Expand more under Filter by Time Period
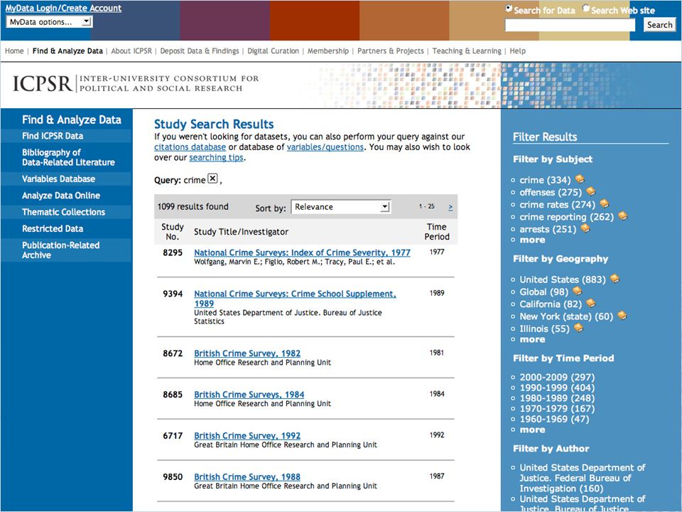Viewport: 682px width, 512px height. click(x=532, y=430)
